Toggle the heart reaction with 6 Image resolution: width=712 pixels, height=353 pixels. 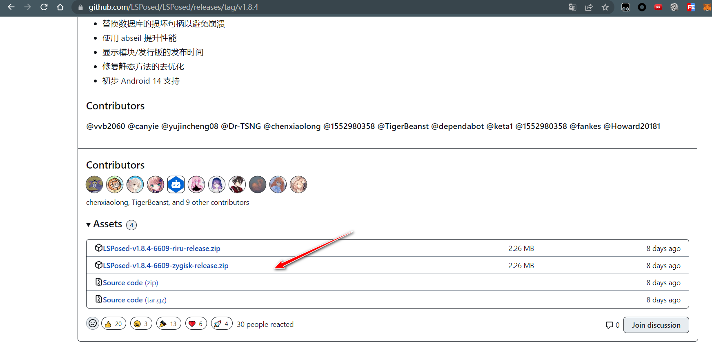[x=196, y=323]
